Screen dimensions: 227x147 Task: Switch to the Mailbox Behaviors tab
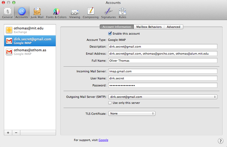coord(149,27)
